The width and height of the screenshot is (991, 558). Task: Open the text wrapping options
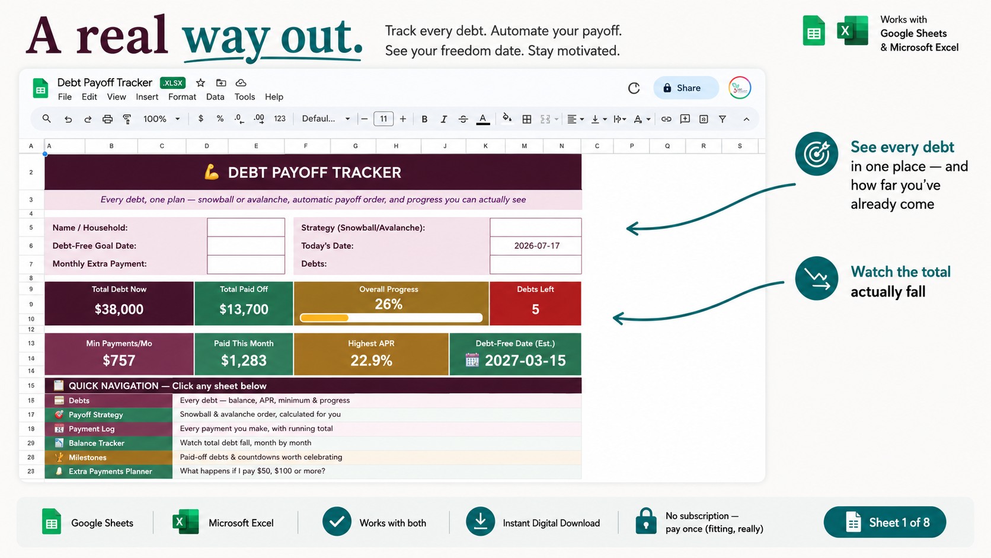coord(620,119)
